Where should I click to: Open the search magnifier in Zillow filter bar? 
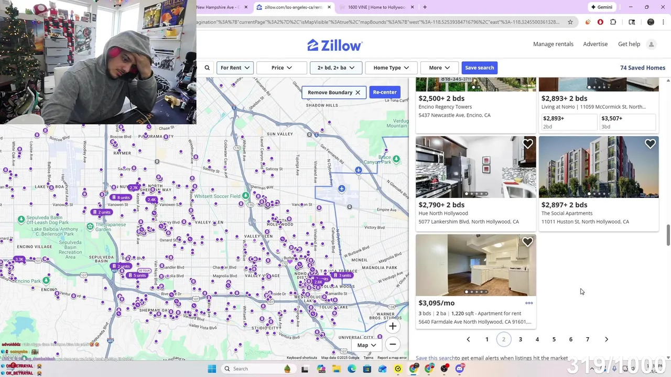[207, 68]
